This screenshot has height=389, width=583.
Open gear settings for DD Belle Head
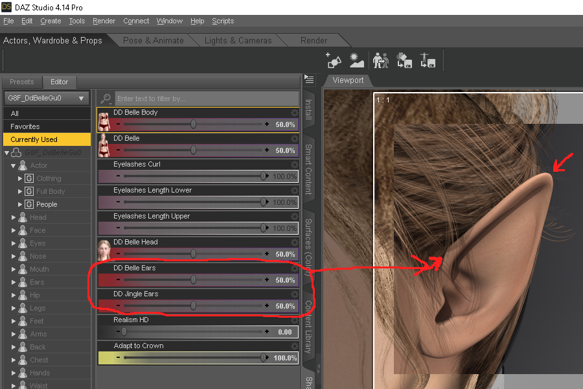point(295,242)
